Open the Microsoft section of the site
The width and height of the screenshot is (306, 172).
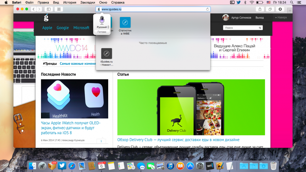81,28
